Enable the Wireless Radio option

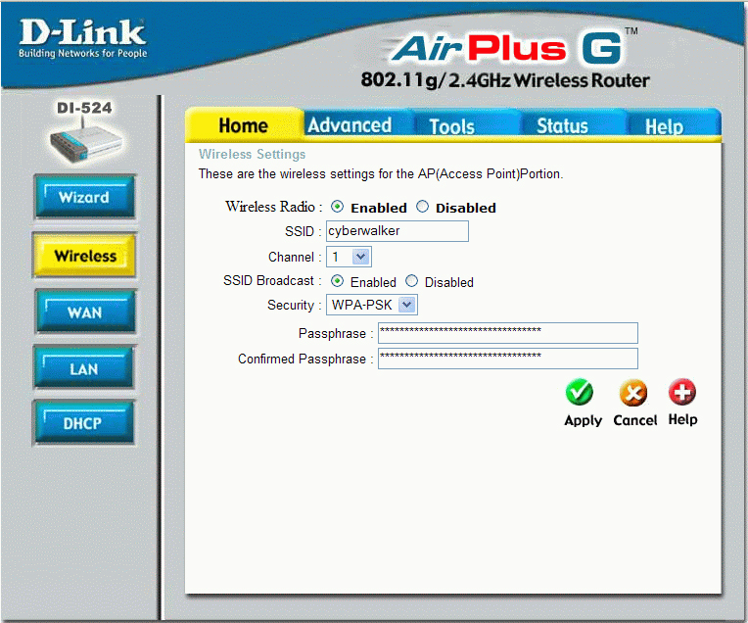pos(338,207)
